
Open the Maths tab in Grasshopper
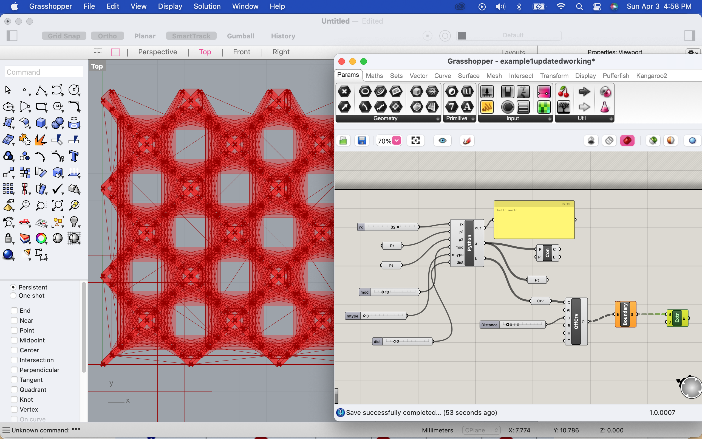pyautogui.click(x=374, y=76)
